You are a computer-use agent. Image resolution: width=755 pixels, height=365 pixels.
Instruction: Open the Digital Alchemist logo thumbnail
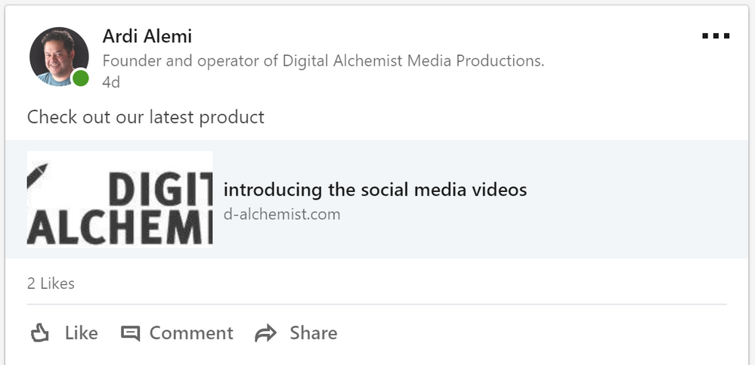119,199
